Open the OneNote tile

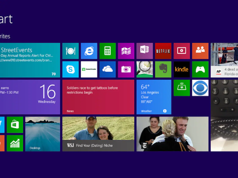point(144,51)
